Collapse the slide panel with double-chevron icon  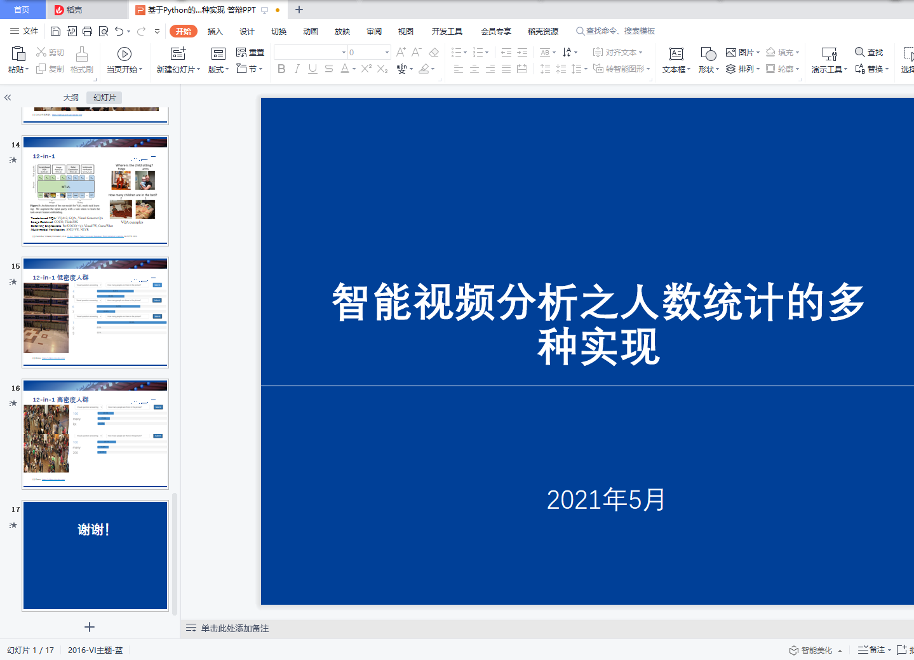pos(8,98)
